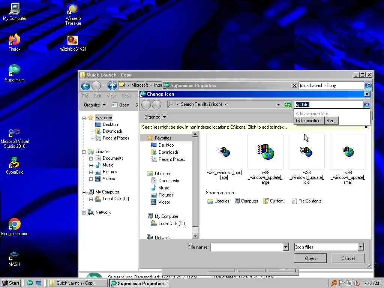Screen dimensions: 384x288
Task: Launch Firefox from the desktop
Action: pos(15,42)
